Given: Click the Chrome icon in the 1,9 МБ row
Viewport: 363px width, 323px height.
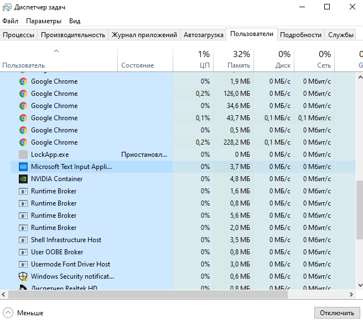Looking at the screenshot, I should coord(23,81).
